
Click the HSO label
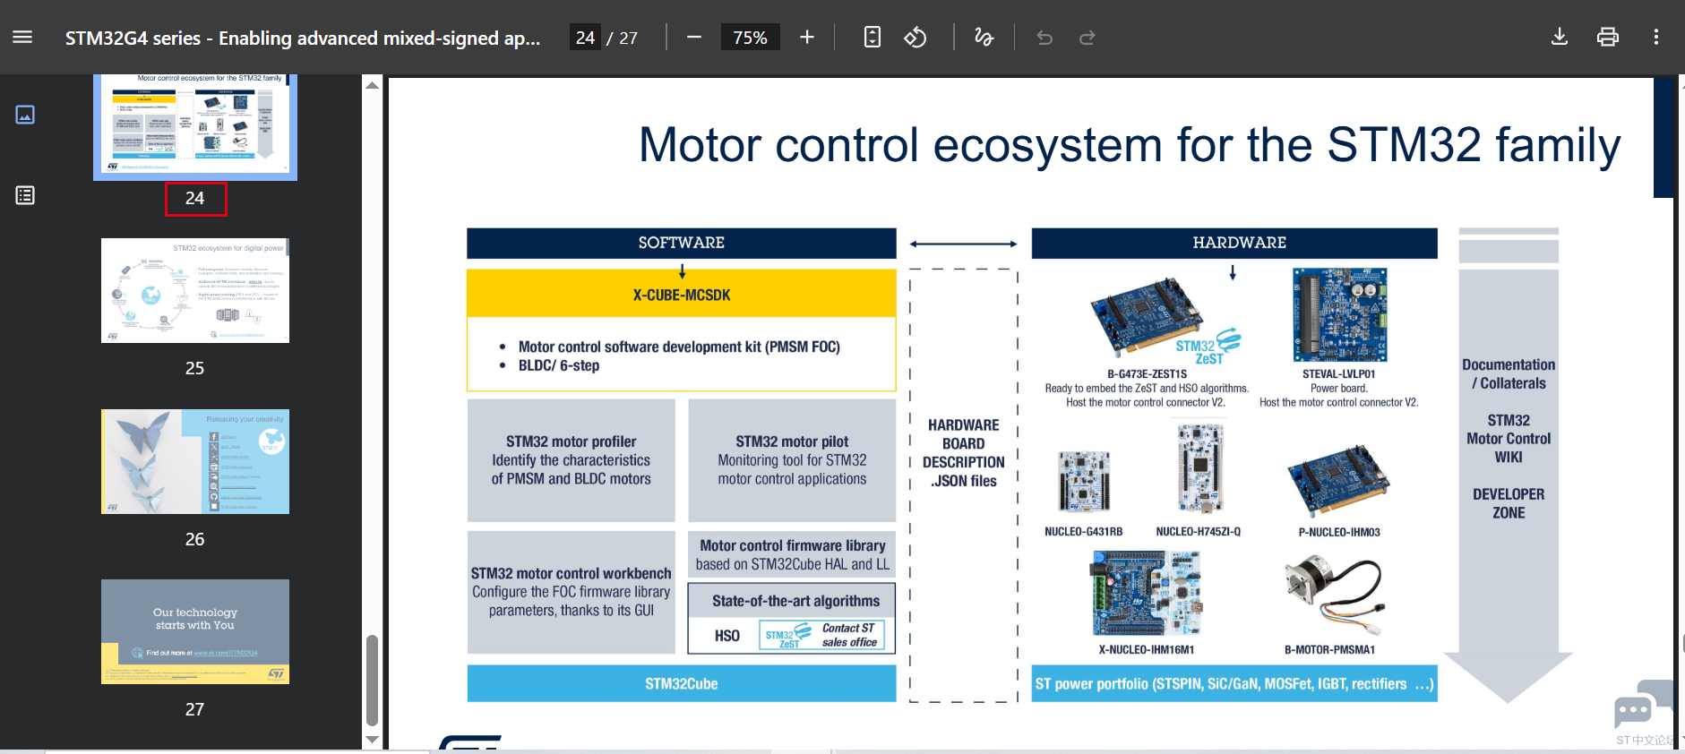tap(727, 636)
